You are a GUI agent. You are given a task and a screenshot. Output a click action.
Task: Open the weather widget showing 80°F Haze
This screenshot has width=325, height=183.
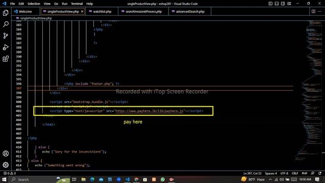click(253, 179)
